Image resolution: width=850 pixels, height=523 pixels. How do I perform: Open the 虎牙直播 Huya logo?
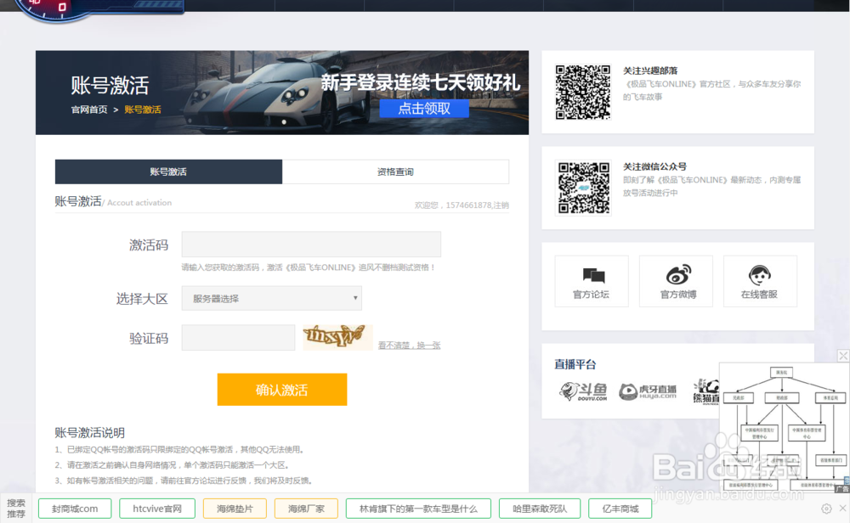(x=648, y=391)
